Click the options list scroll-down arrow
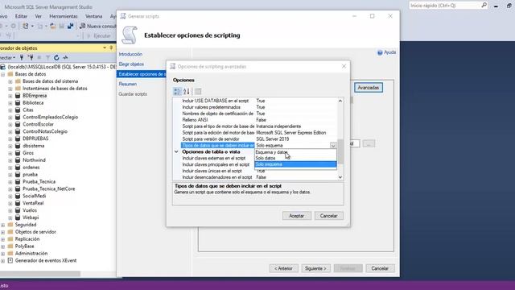The height and width of the screenshot is (290, 515). pos(340,177)
